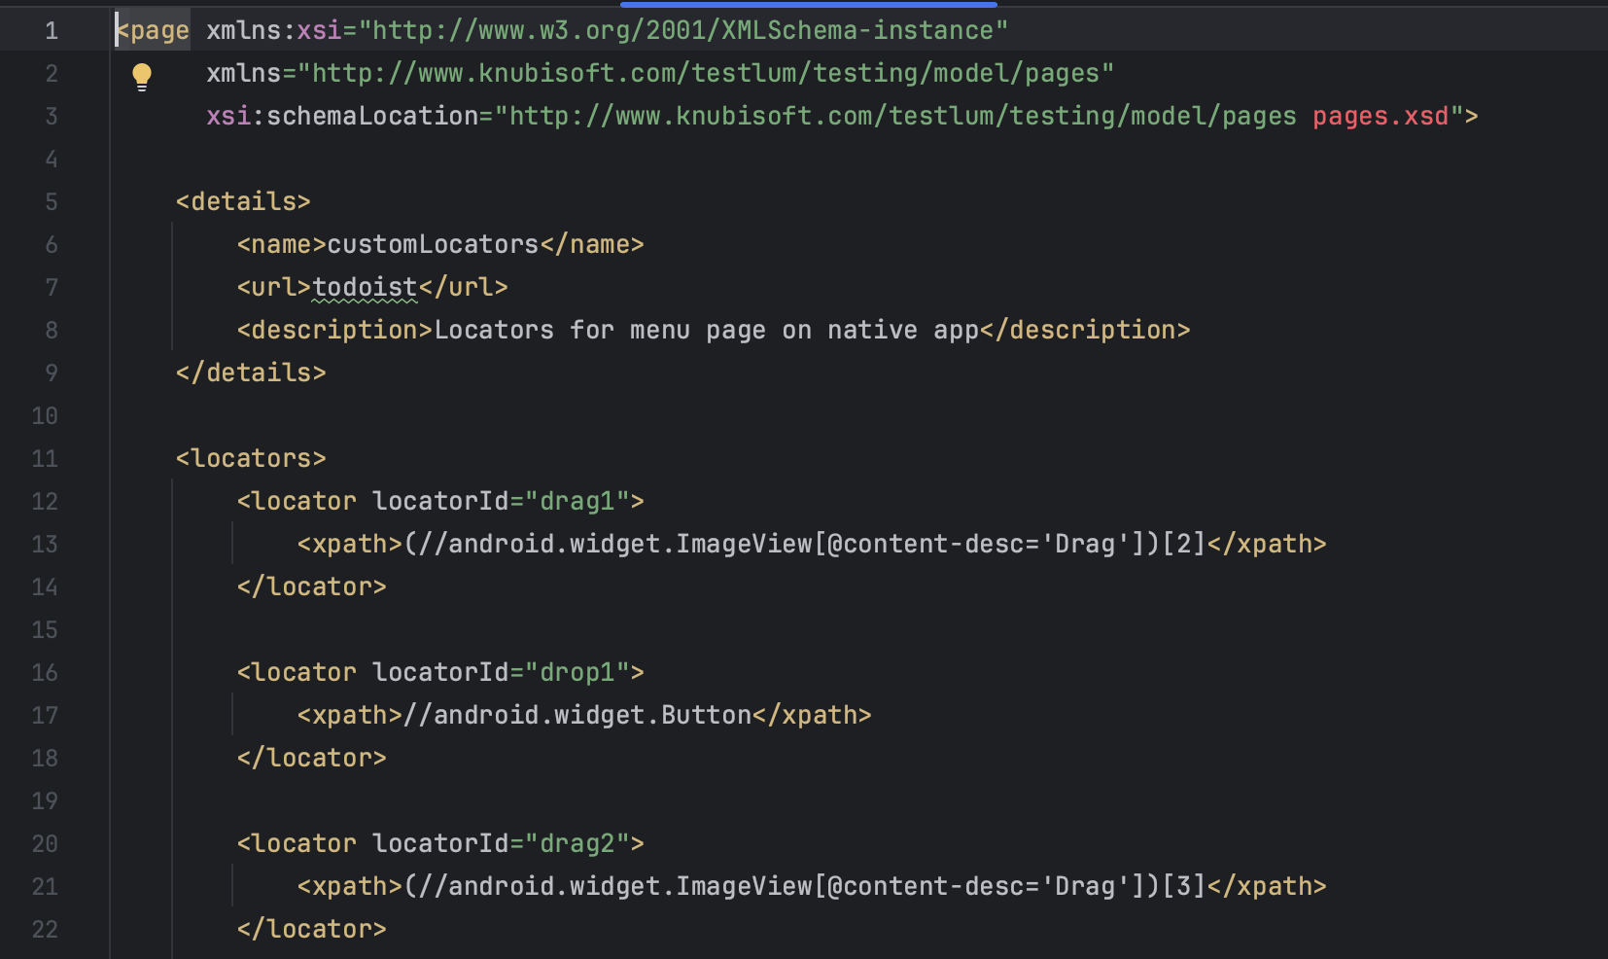Click the description text about native app
This screenshot has width=1608, height=959.
coord(706,330)
